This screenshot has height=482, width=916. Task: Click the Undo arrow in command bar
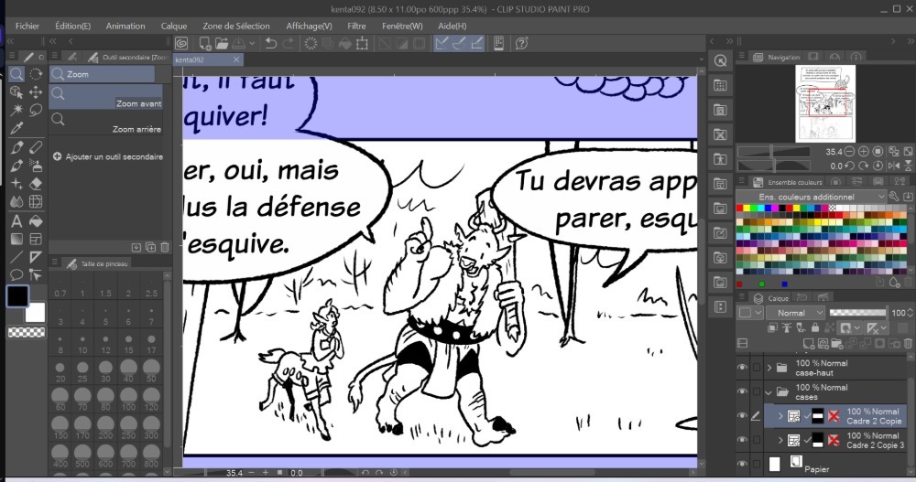click(x=271, y=43)
